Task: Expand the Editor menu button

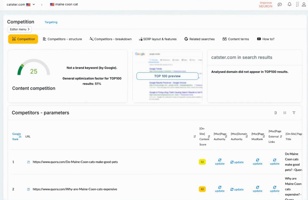Action: 20,29
